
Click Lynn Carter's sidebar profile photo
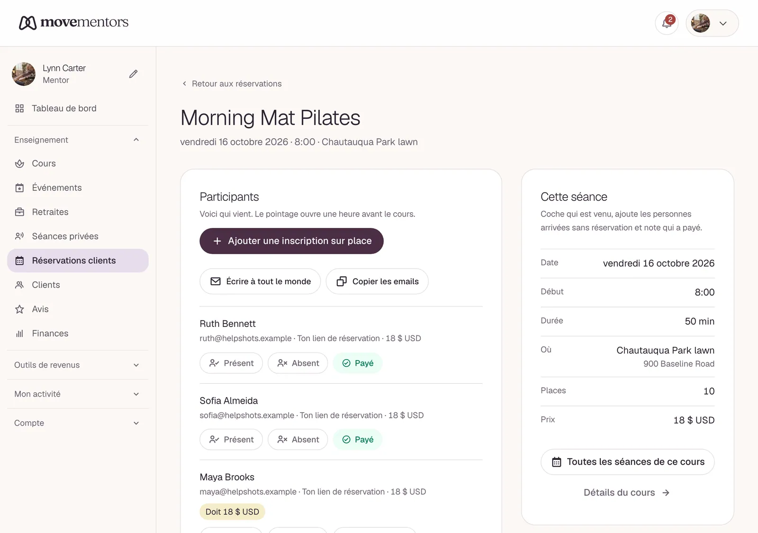24,74
